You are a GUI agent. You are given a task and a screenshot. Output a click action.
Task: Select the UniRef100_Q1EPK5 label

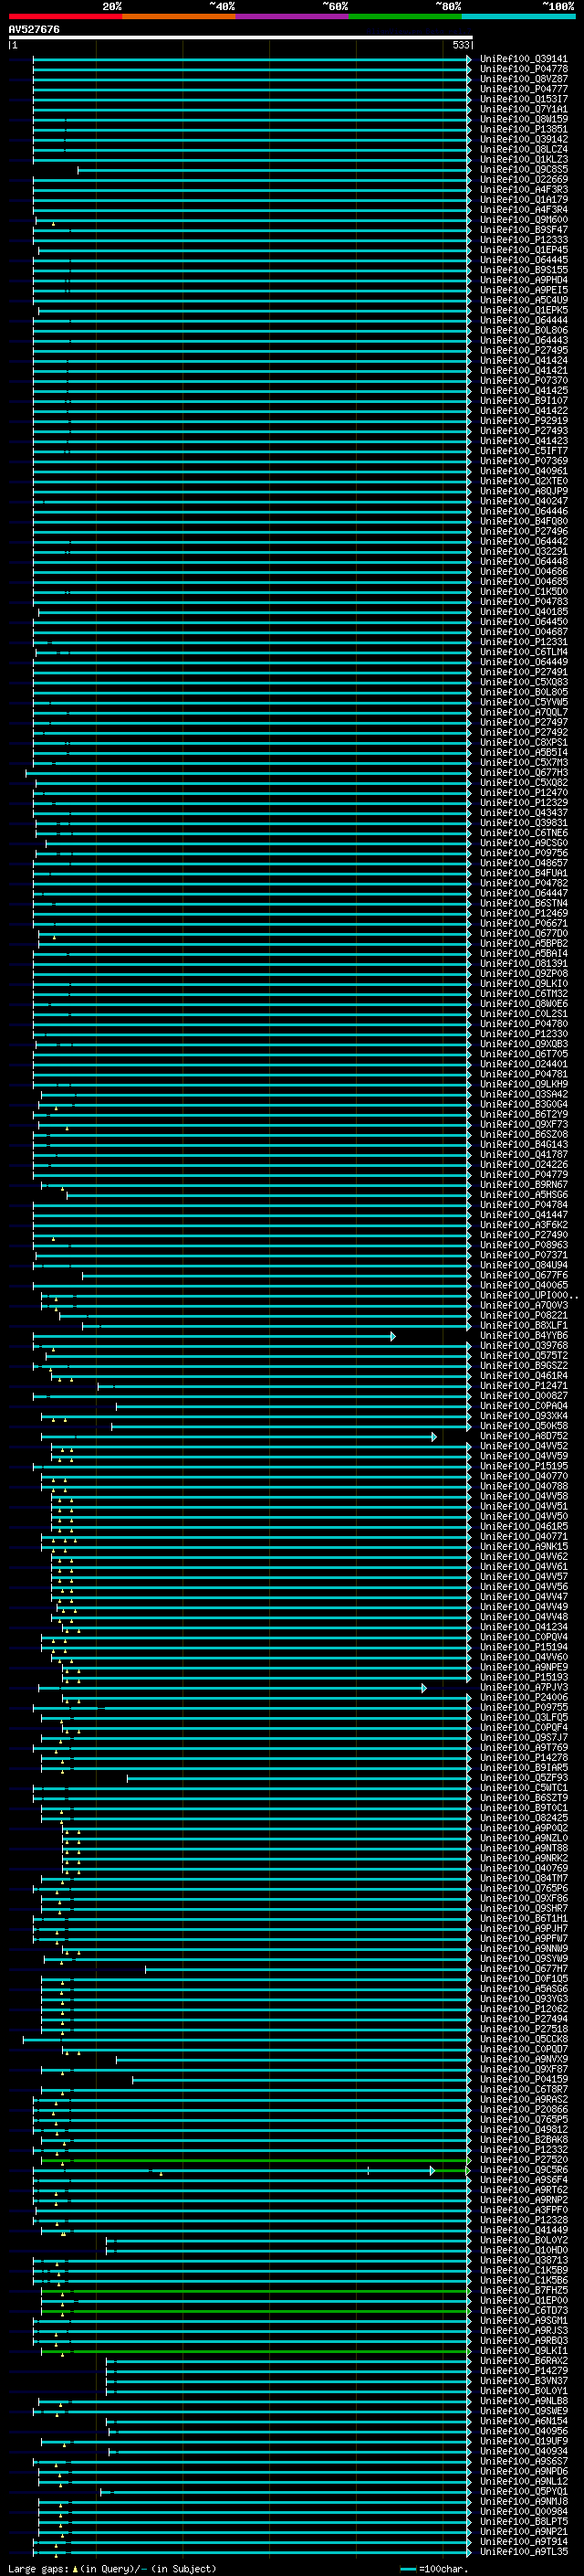coord(524,310)
